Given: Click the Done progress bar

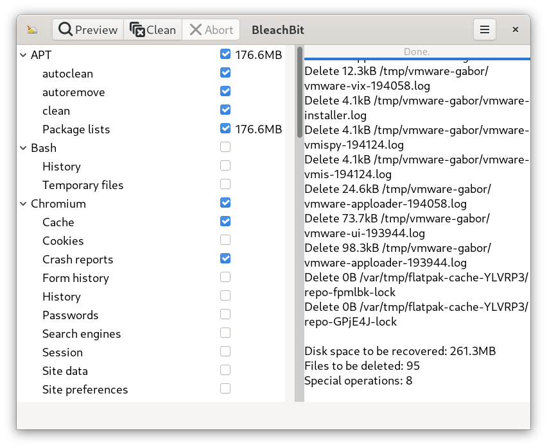Looking at the screenshot, I should pos(417,53).
